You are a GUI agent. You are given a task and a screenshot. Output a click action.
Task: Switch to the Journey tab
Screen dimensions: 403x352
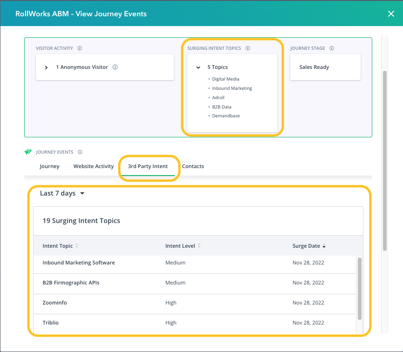coord(49,166)
